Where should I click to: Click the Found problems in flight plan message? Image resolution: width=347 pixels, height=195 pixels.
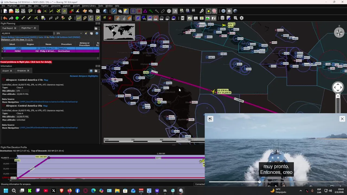click(26, 62)
